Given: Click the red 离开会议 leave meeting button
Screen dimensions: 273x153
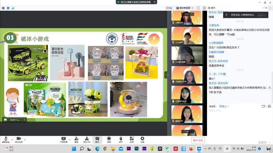Looking at the screenshot, I should tap(197, 140).
